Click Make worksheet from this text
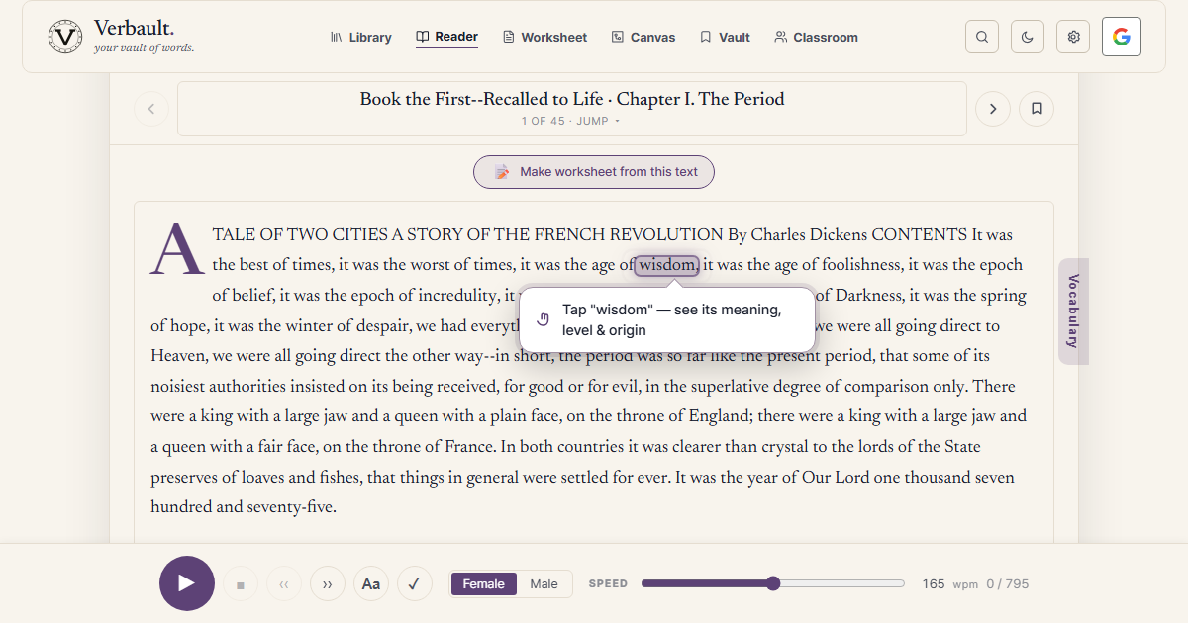 [x=594, y=172]
